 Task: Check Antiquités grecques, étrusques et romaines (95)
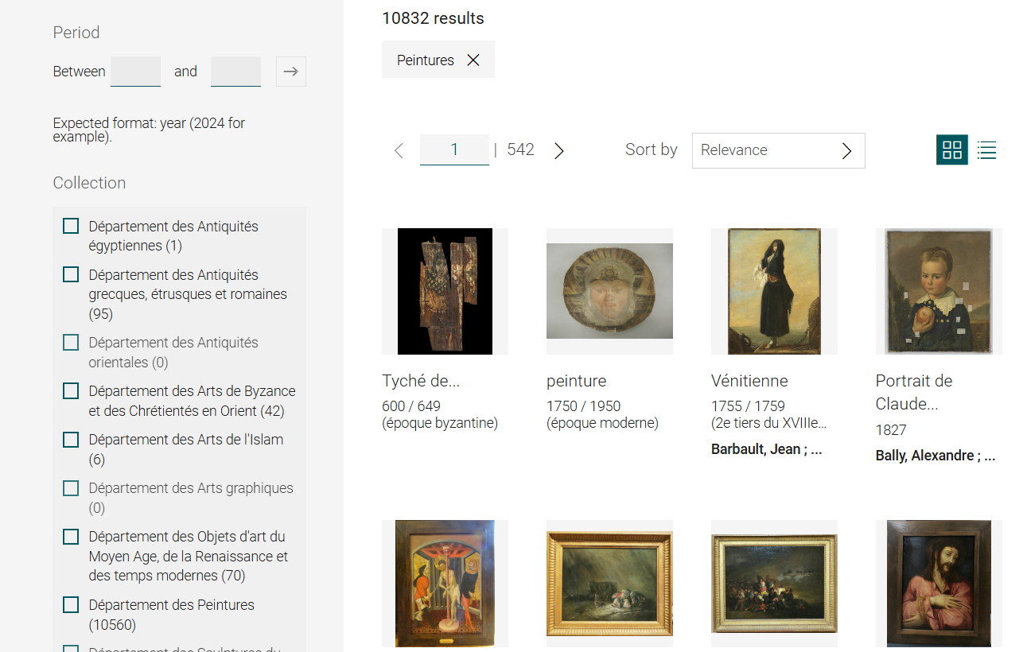click(x=71, y=274)
